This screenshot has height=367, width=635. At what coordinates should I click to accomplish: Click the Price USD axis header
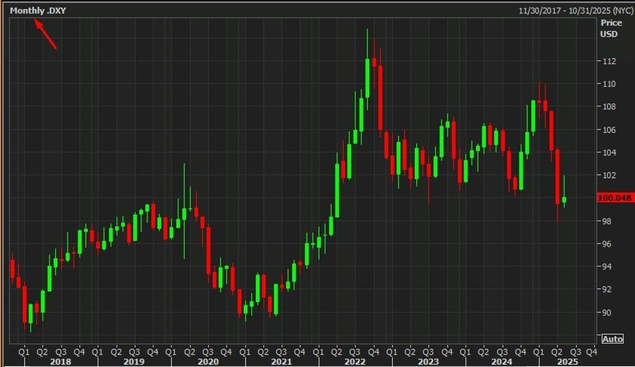(609, 28)
